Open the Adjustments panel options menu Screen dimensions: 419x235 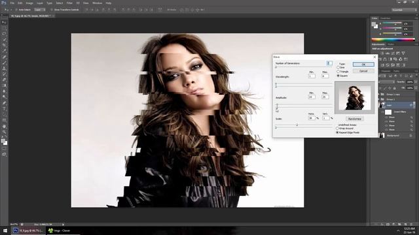coord(416,44)
